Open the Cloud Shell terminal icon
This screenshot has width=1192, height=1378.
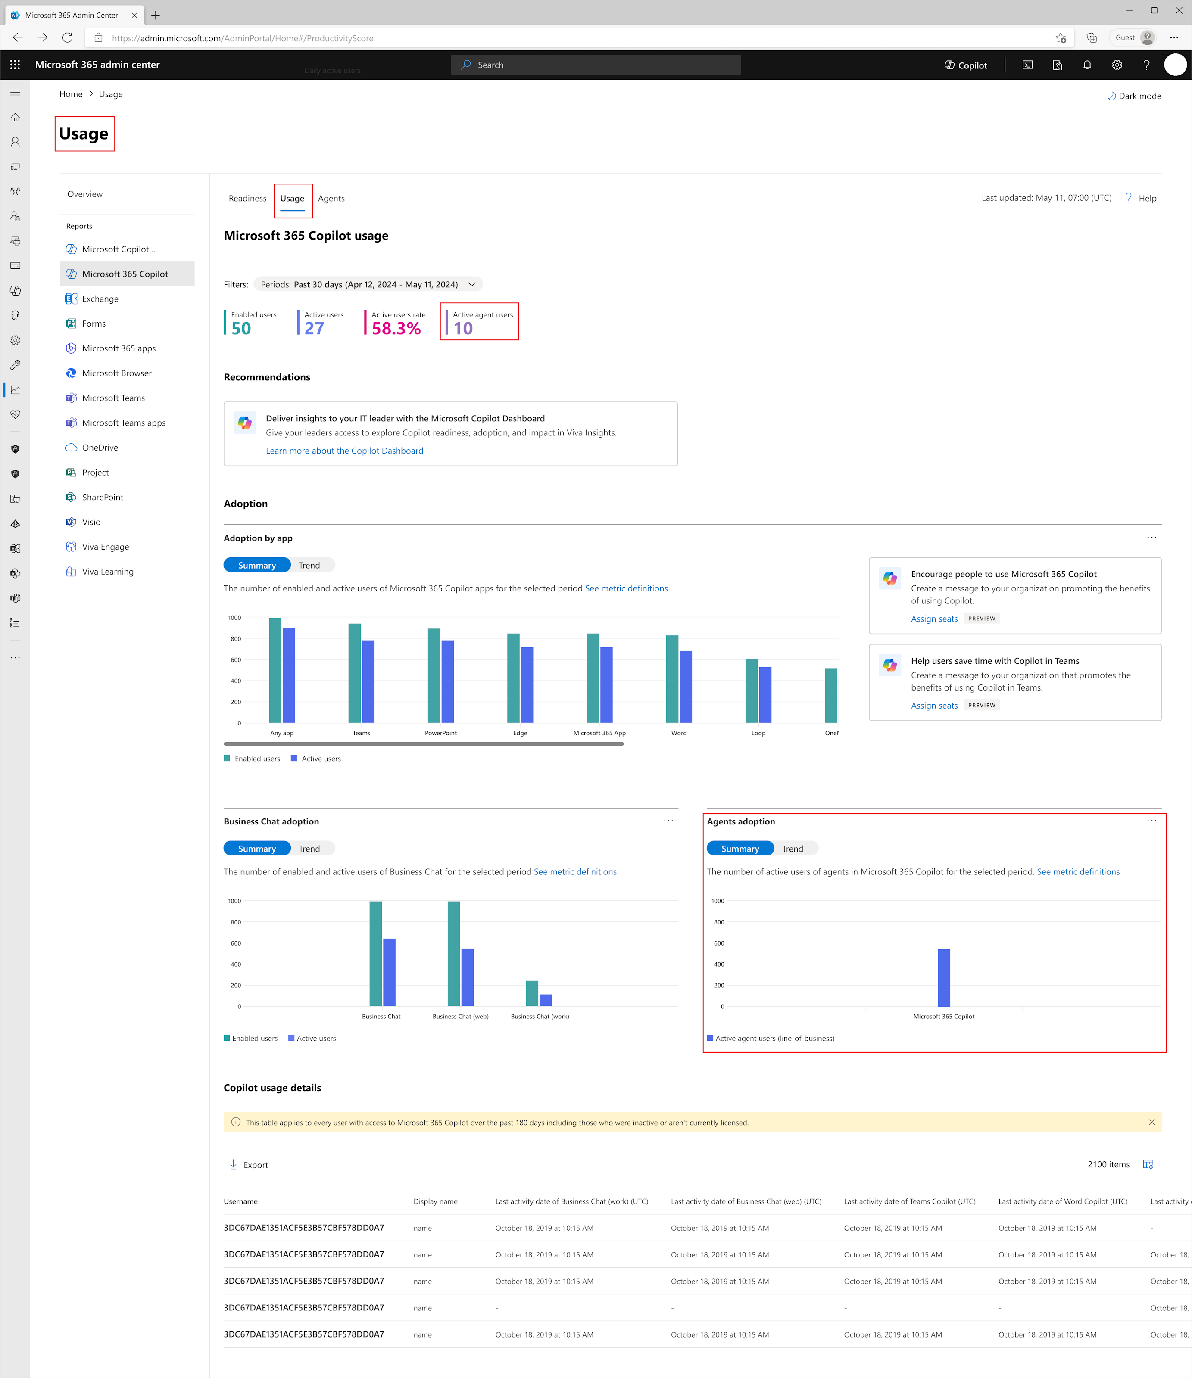[x=1028, y=65]
